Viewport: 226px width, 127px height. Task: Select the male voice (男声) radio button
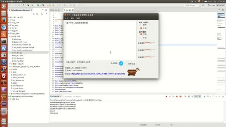[141, 25]
